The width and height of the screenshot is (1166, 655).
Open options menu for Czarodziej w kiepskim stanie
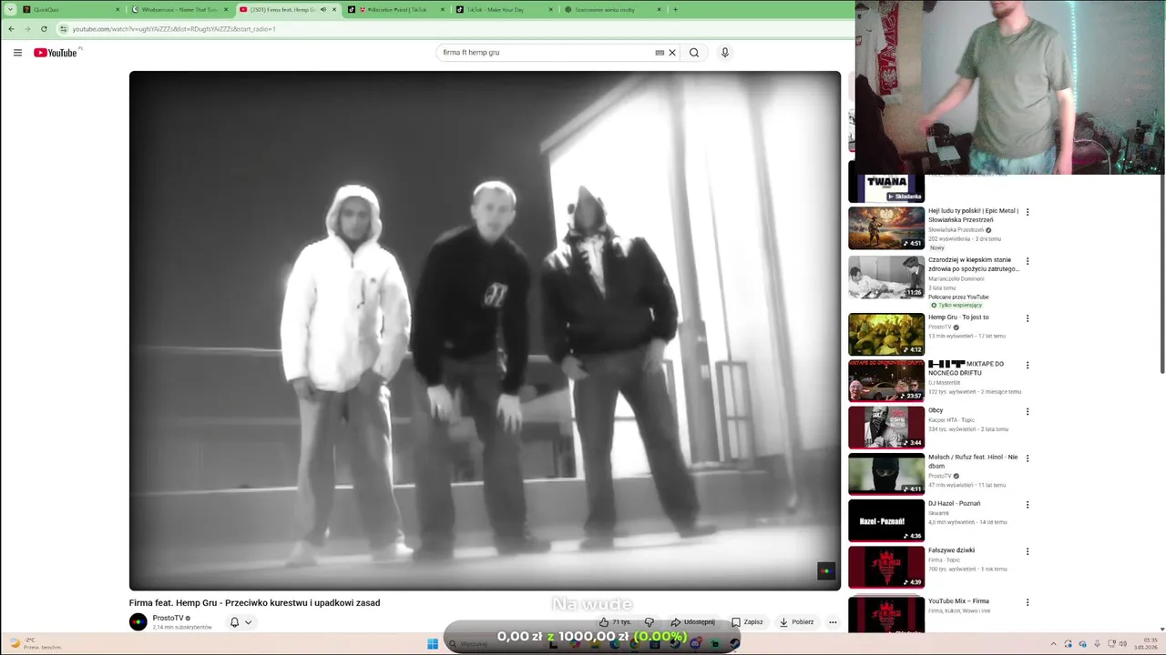(1028, 261)
